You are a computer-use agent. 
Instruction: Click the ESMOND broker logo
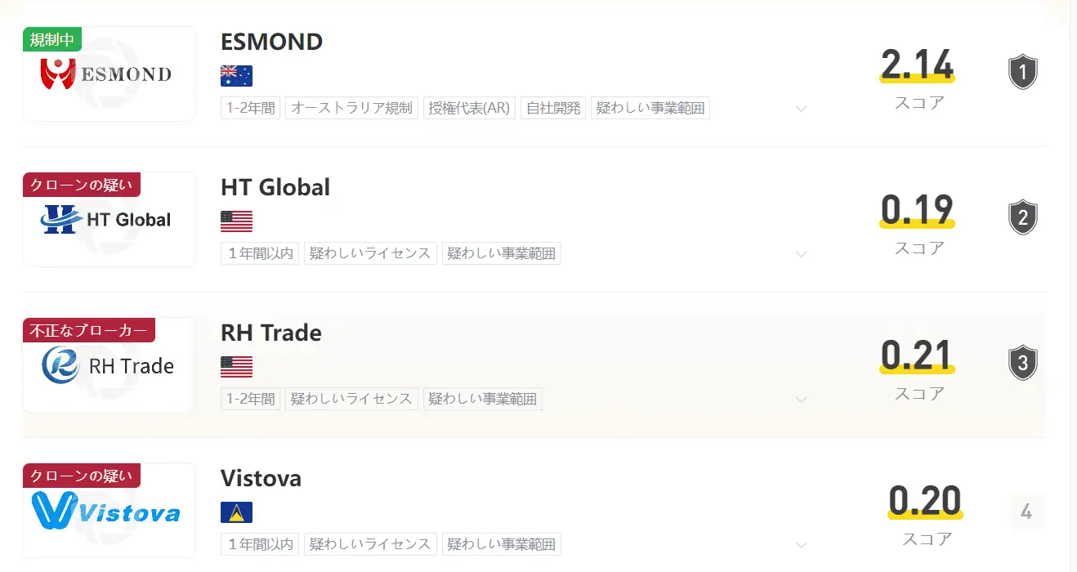click(x=109, y=75)
